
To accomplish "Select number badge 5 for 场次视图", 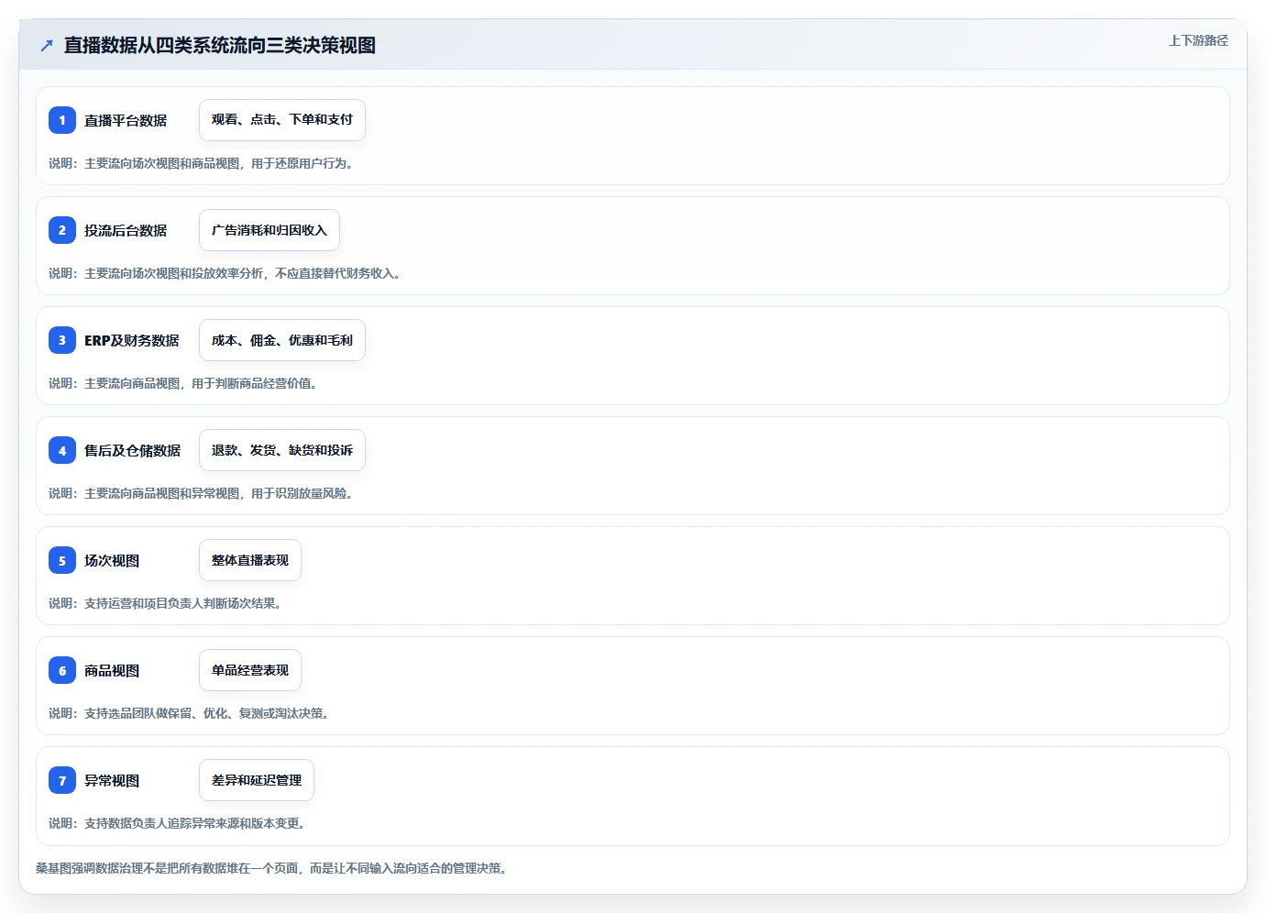I will (x=62, y=560).
